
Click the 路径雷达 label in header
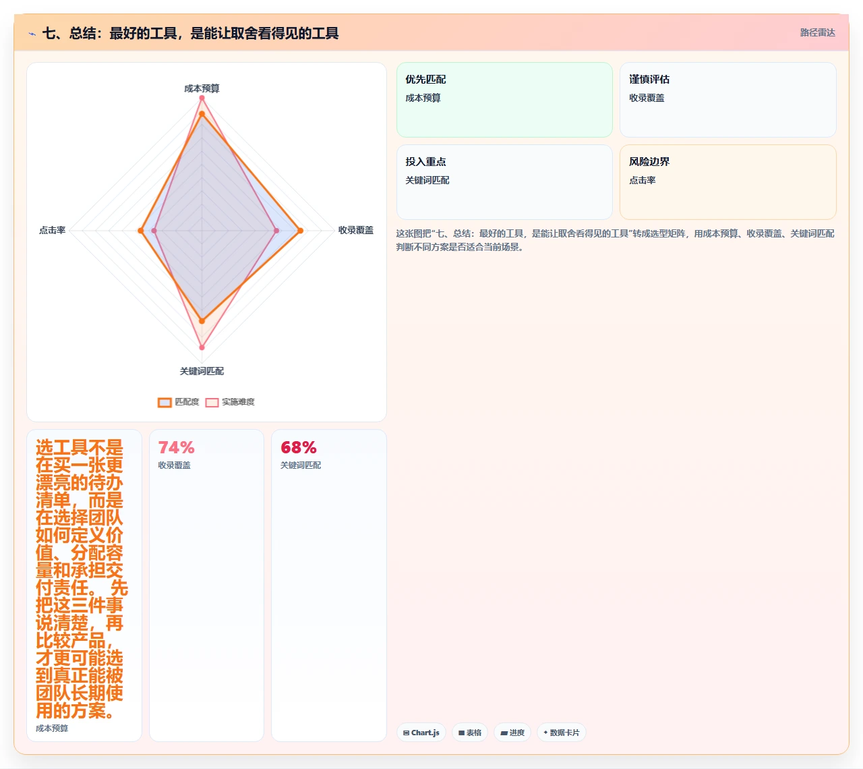click(x=817, y=32)
